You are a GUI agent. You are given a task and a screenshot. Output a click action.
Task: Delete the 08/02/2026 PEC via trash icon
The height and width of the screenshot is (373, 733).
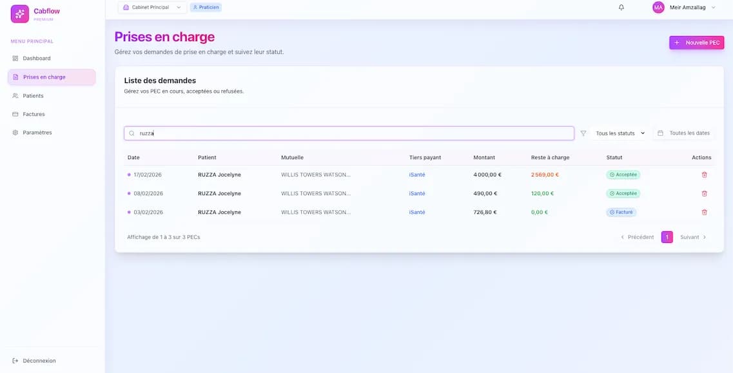tap(704, 193)
